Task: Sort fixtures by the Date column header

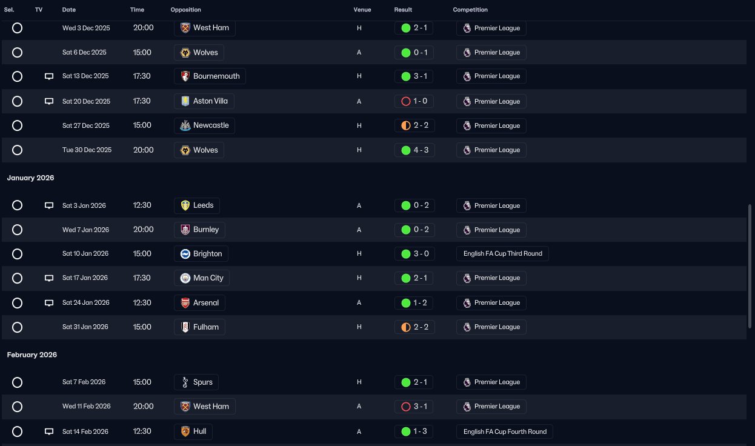Action: point(69,10)
